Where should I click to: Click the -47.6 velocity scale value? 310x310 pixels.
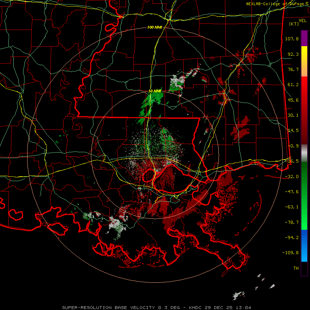(292, 192)
